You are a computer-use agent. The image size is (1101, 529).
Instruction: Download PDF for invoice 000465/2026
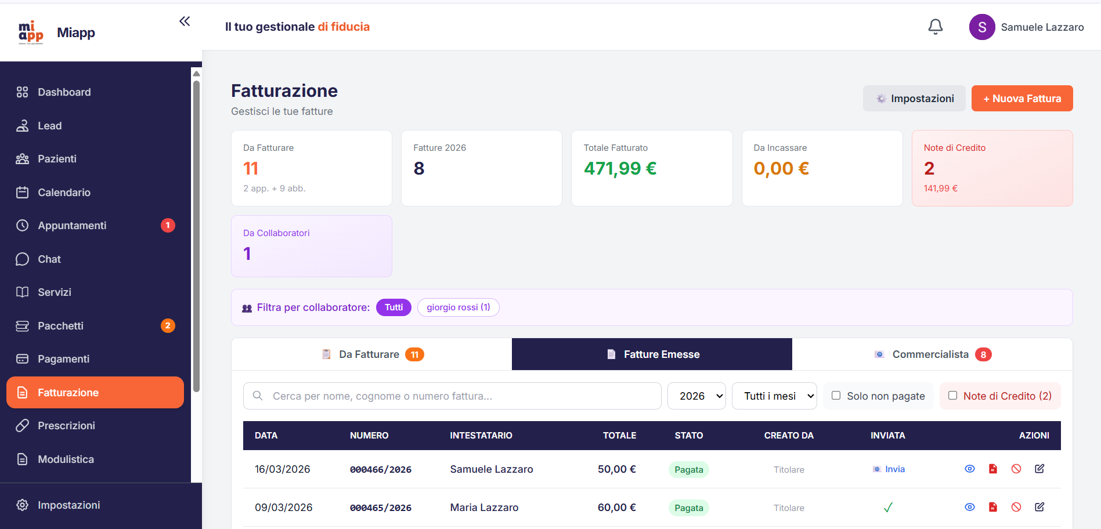(x=992, y=507)
